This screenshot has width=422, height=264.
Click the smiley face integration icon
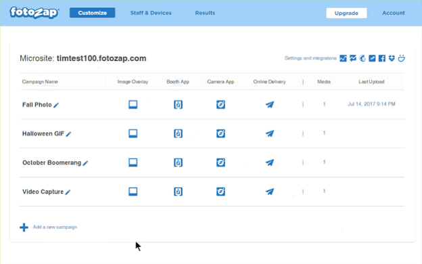(401, 58)
